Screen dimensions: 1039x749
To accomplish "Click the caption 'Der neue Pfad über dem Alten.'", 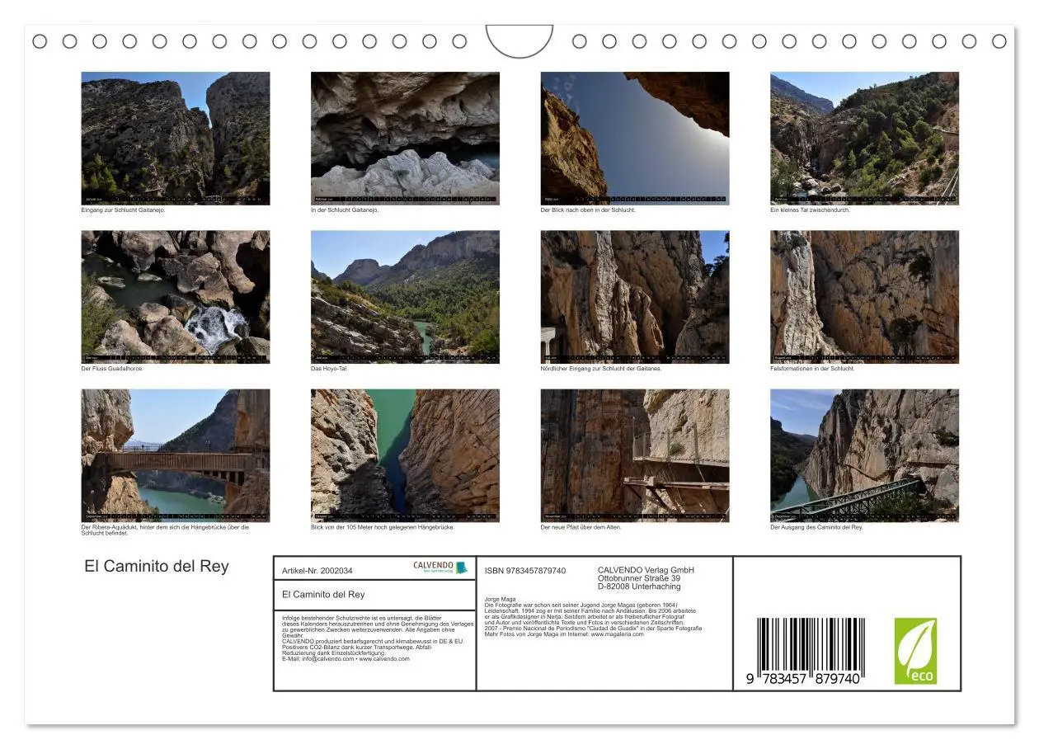I will (x=581, y=527).
